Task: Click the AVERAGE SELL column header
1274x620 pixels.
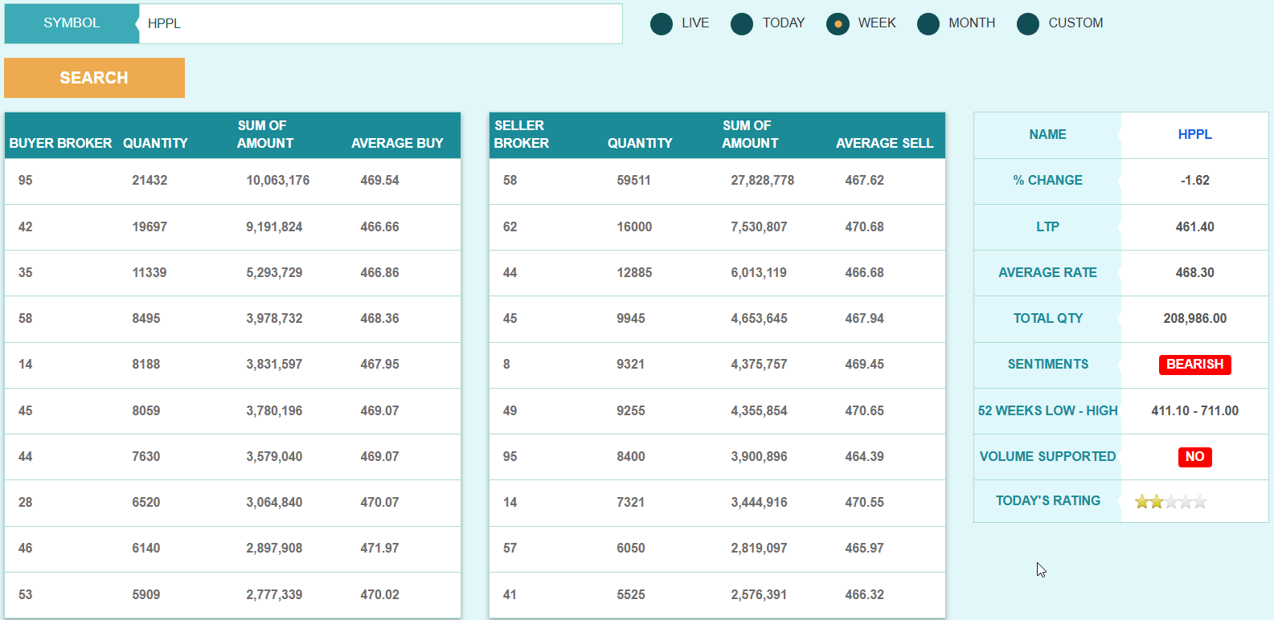Action: [x=884, y=143]
